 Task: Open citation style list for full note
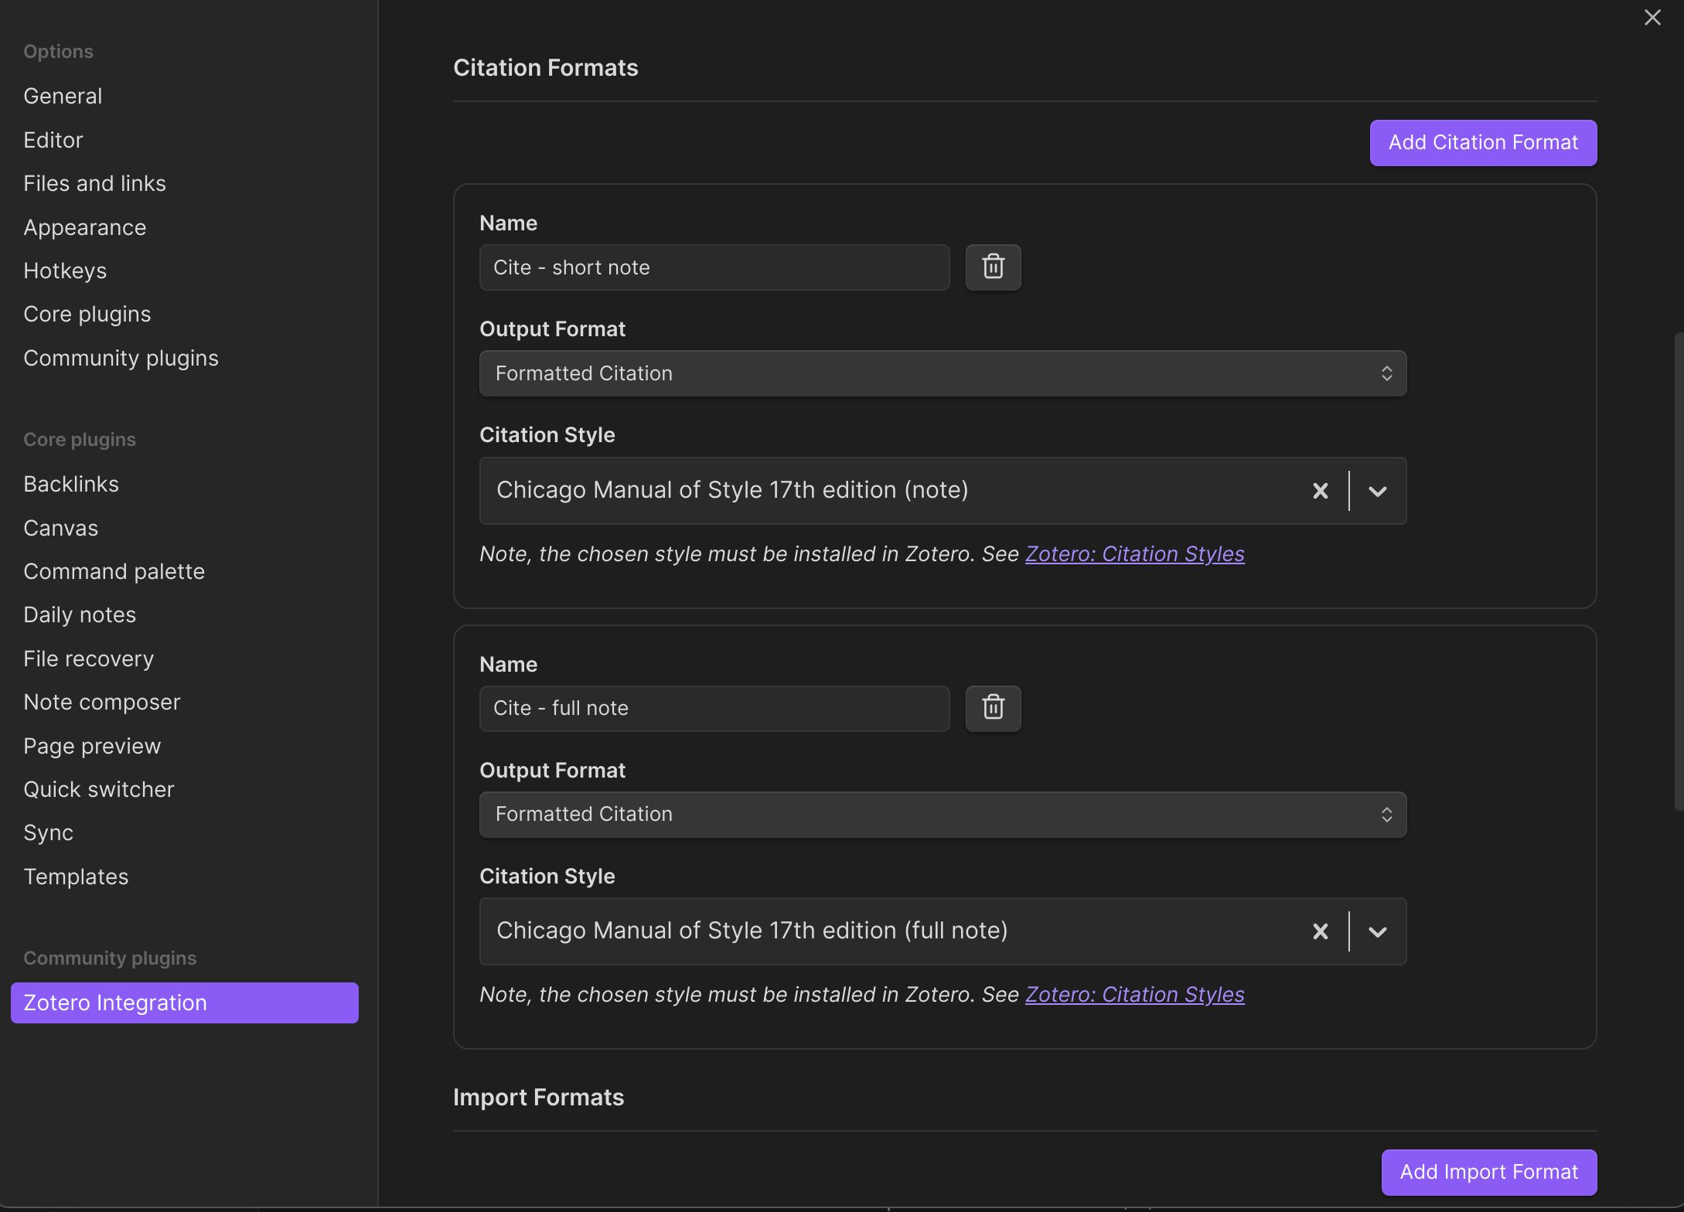pos(1377,931)
